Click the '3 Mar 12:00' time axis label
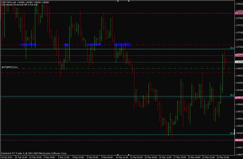This screenshot has width=243, height=159. (63, 157)
